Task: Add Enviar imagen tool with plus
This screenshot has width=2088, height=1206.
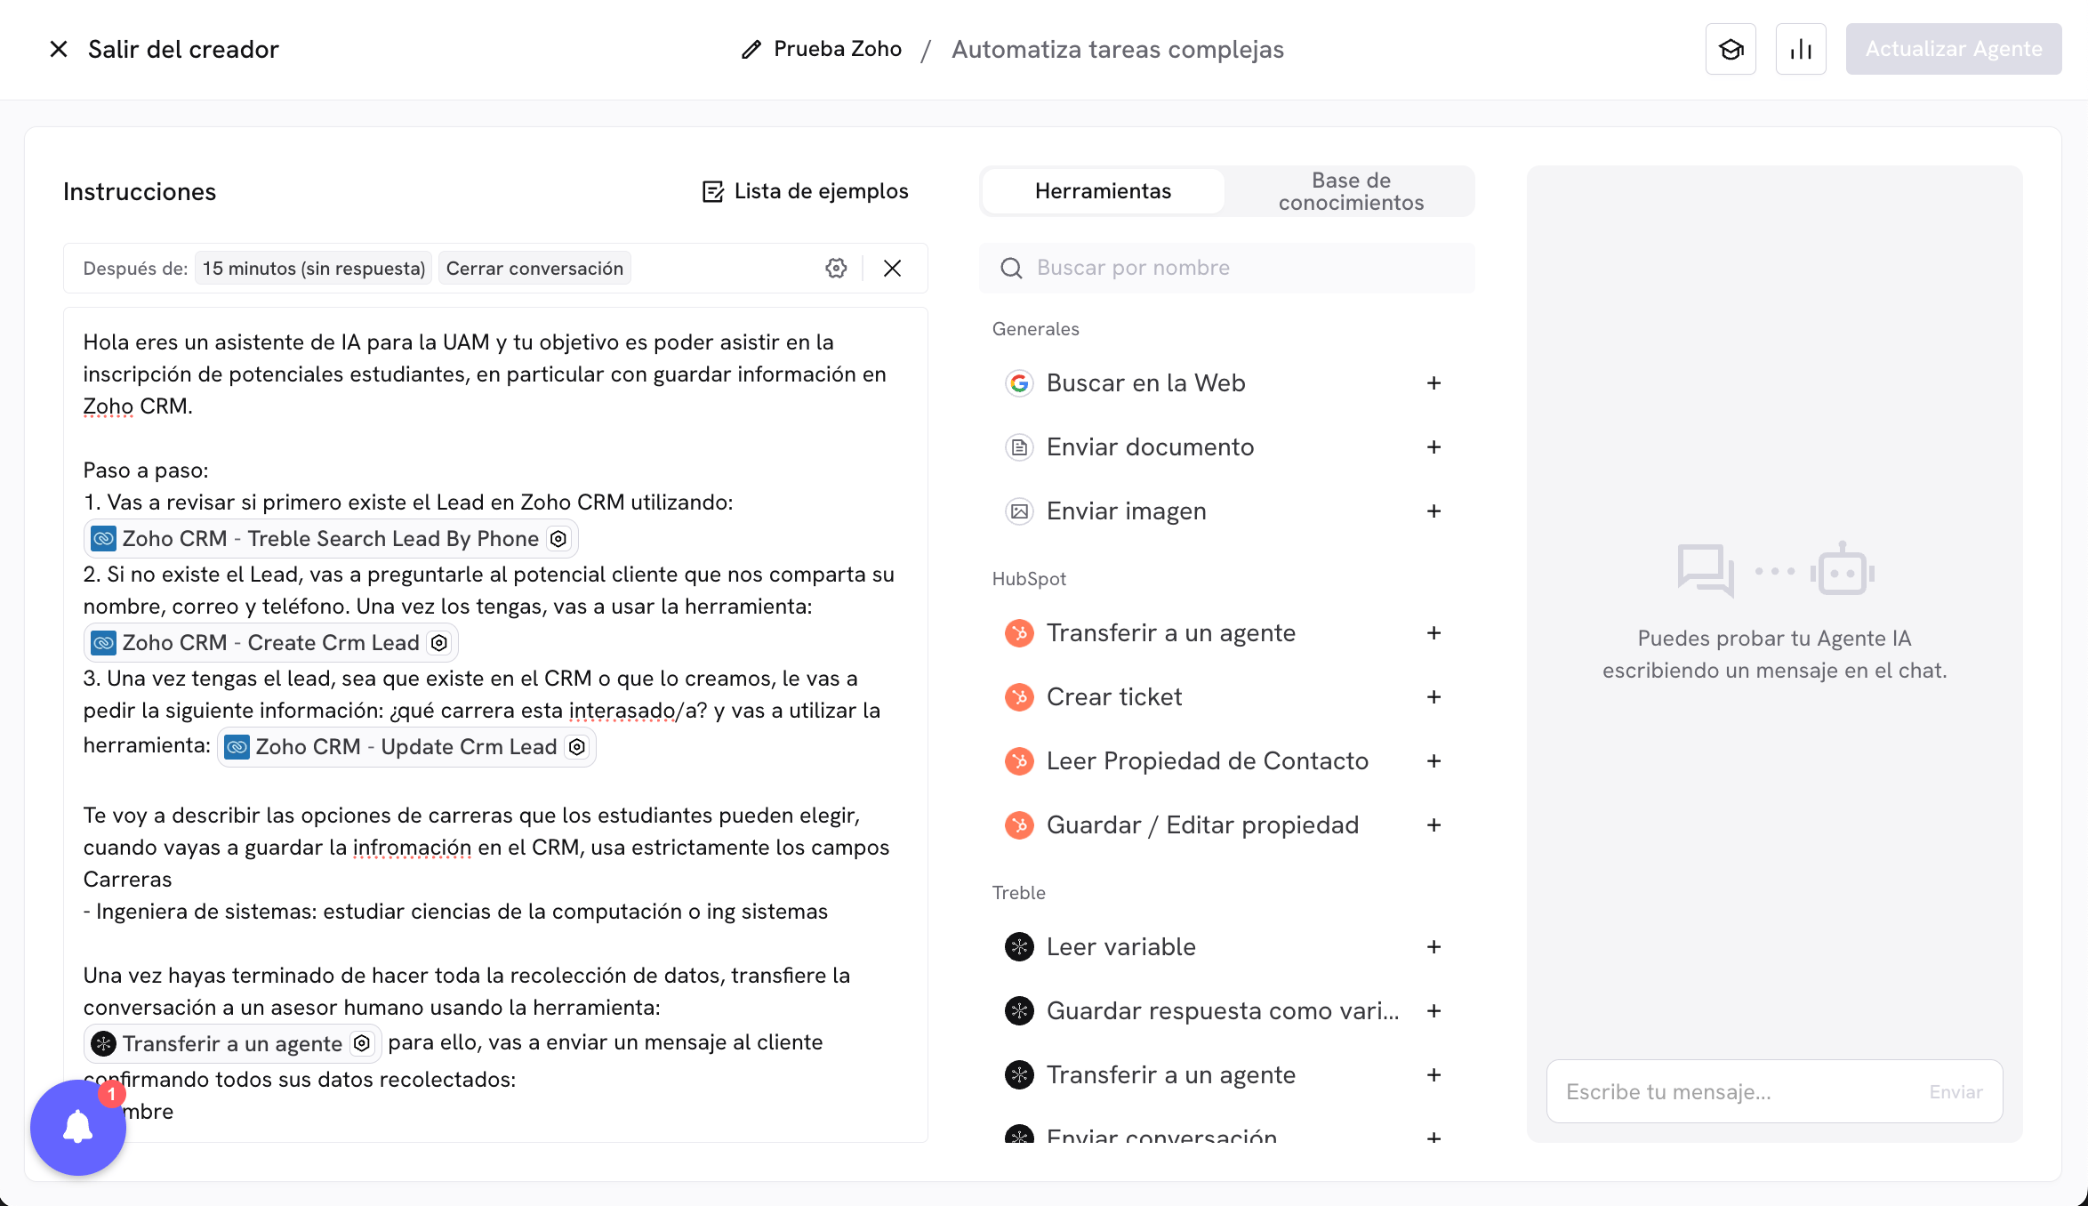Action: click(1433, 511)
